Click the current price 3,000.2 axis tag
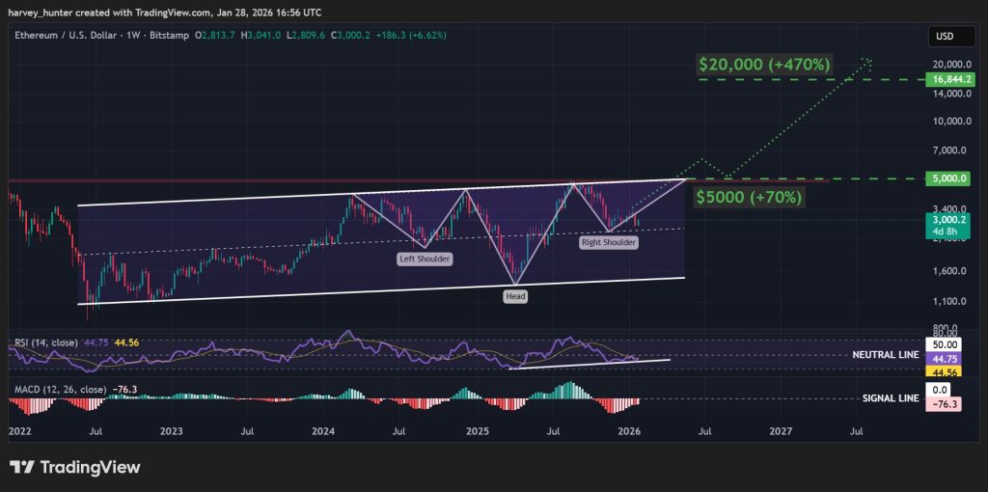Viewport: 988px width, 492px height. pos(947,219)
